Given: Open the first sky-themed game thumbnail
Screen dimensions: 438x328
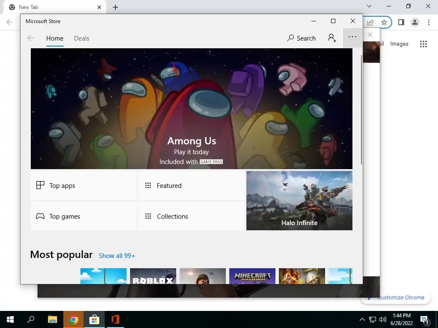Looking at the screenshot, I should (104, 276).
